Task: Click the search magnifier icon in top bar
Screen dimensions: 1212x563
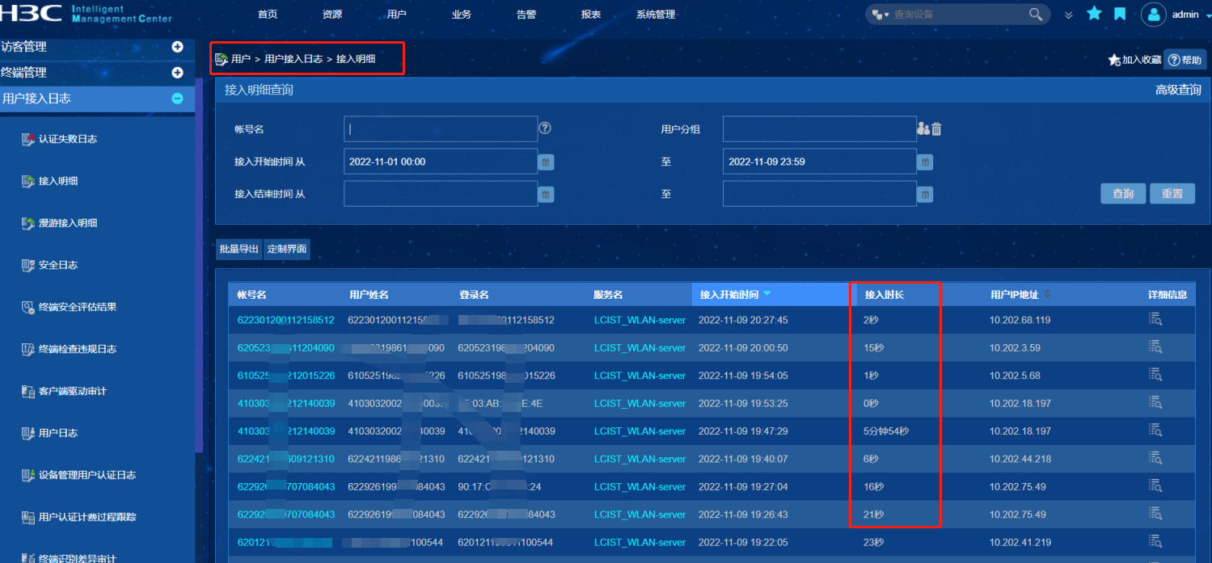Action: (1036, 15)
